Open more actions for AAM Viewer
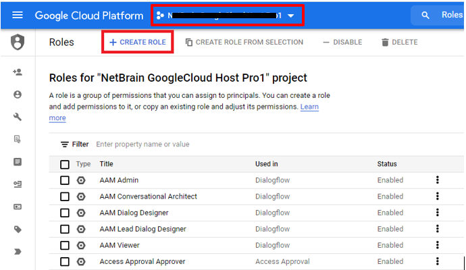The height and width of the screenshot is (270, 466). pos(437,245)
